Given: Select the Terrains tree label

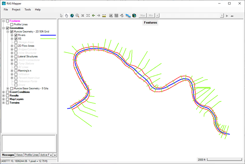Looking at the screenshot, I should [14, 103].
